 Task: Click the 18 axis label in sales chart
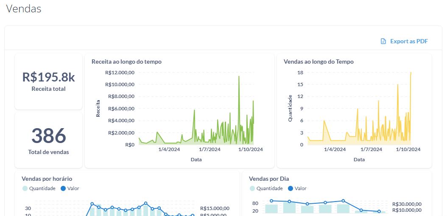click(300, 73)
